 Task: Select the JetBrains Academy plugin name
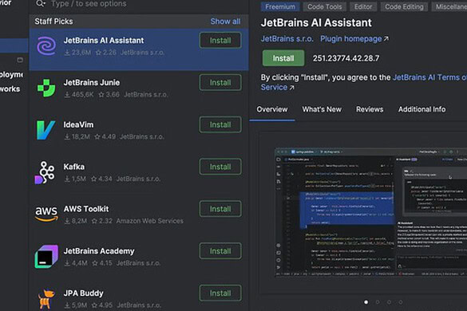pos(99,251)
